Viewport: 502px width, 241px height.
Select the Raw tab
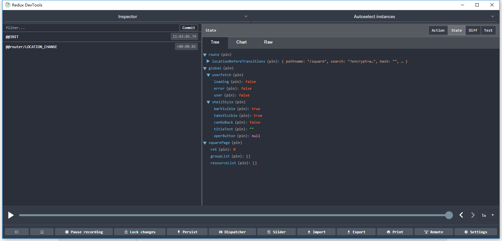click(x=268, y=42)
